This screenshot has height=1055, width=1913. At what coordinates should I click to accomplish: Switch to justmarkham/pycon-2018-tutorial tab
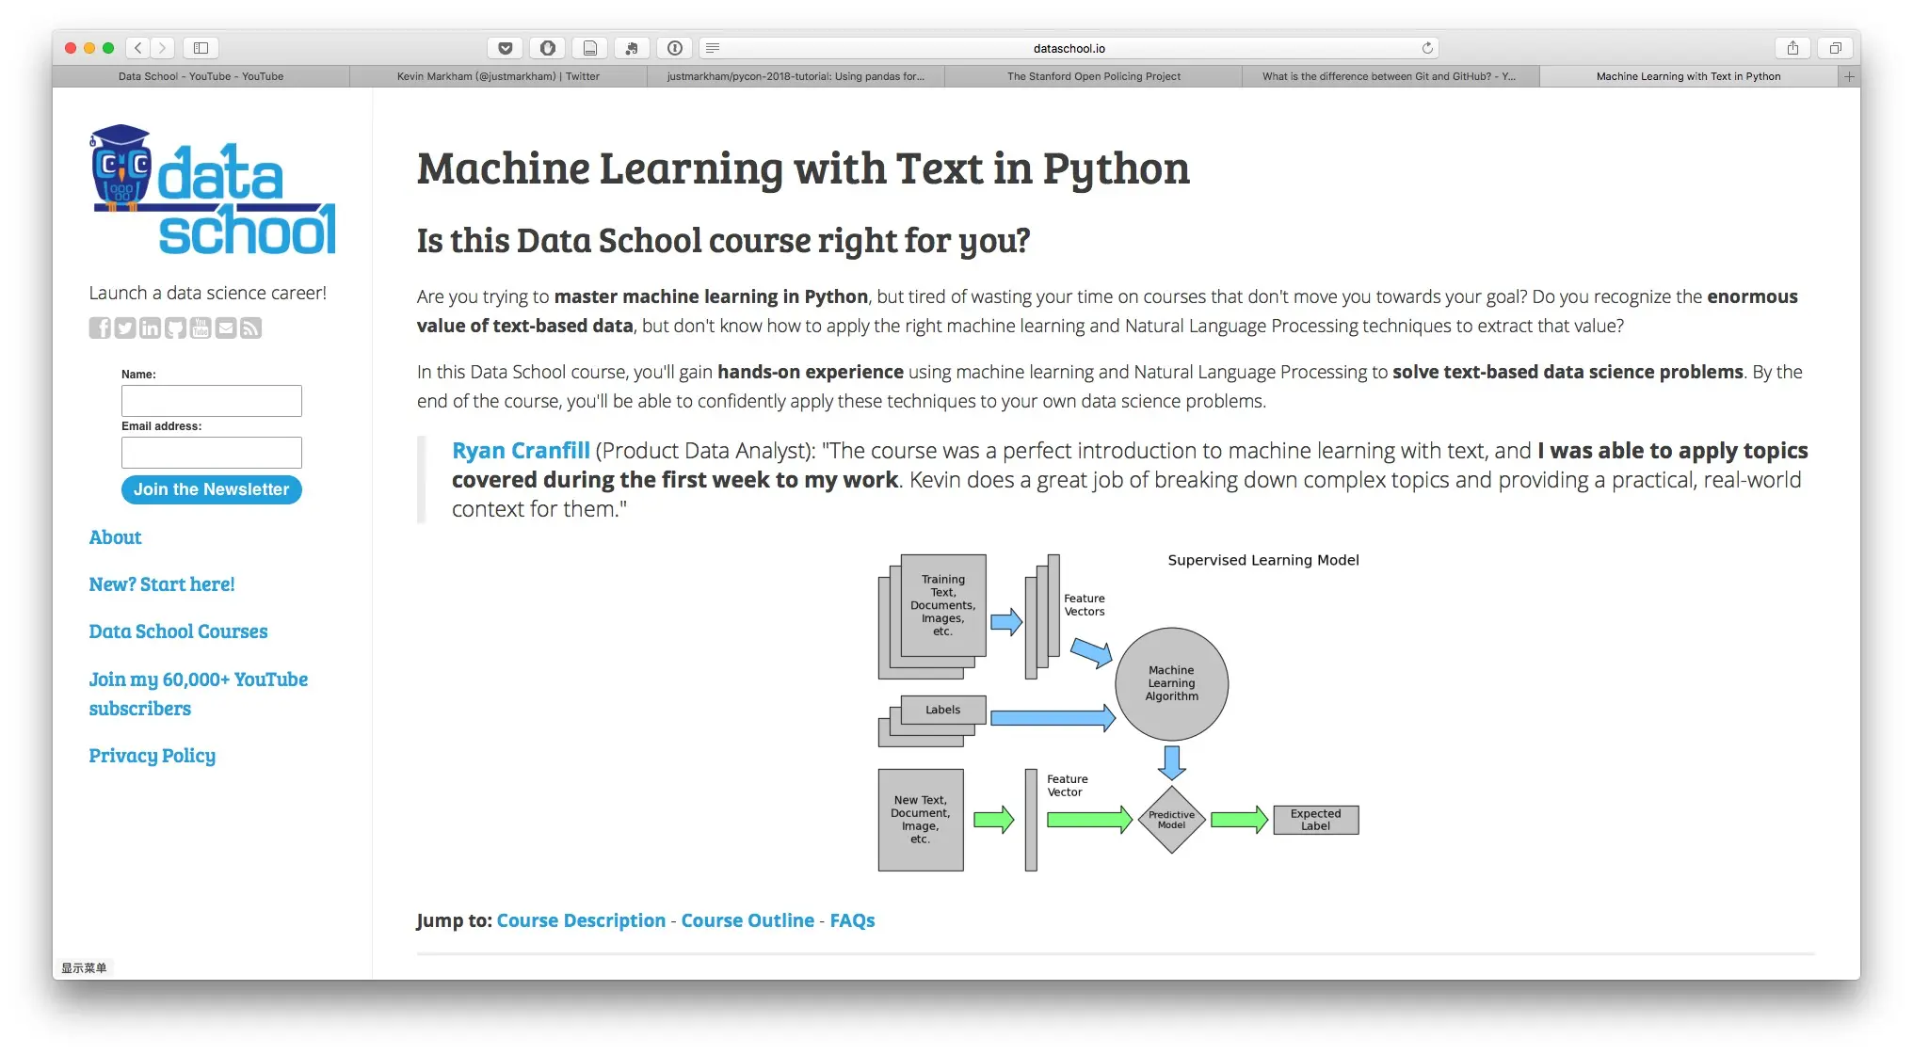[x=796, y=76]
